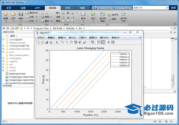The height and width of the screenshot is (125, 179).
Task: Click the Find (查找) magnifier icon
Action: pyautogui.click(x=43, y=21)
